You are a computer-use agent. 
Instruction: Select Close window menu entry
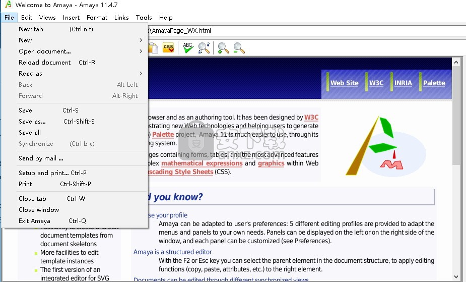click(x=75, y=210)
